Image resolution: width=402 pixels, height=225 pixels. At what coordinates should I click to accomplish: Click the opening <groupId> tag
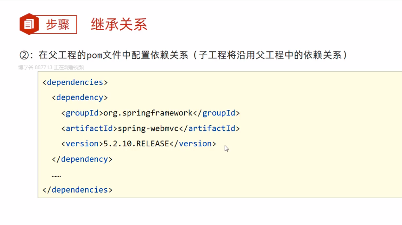82,113
